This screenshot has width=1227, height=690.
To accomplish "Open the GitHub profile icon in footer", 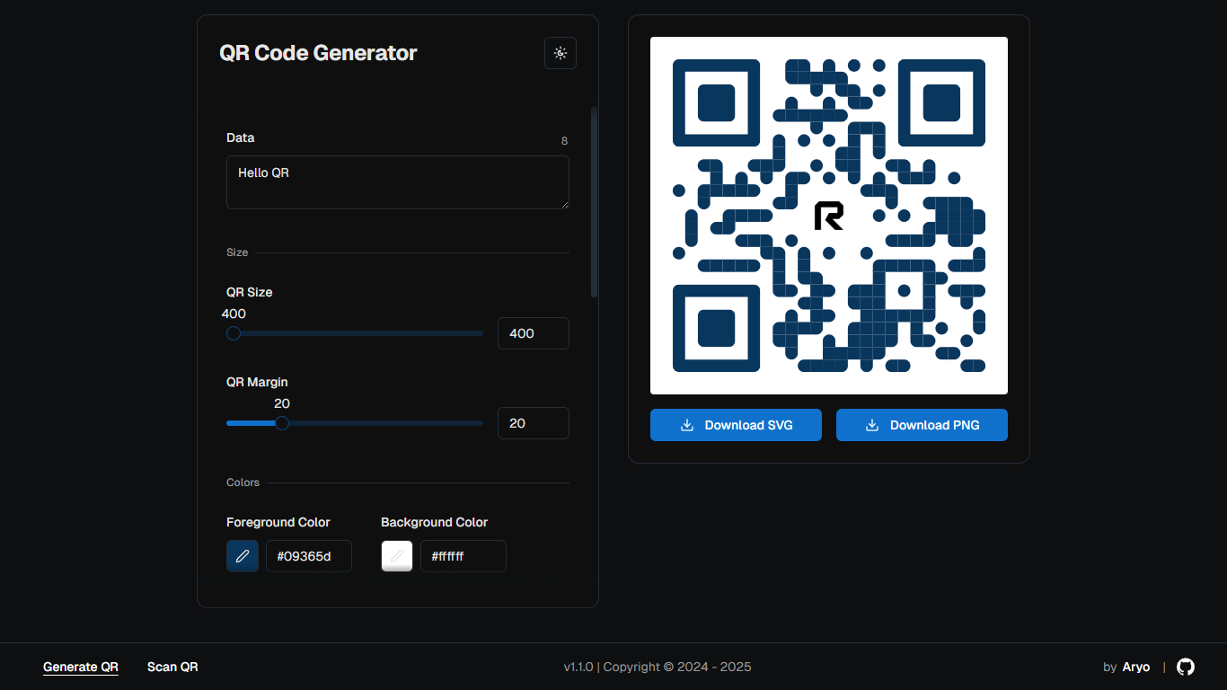I will click(x=1185, y=667).
